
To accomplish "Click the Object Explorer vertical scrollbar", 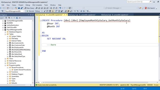I will tap(33, 45).
